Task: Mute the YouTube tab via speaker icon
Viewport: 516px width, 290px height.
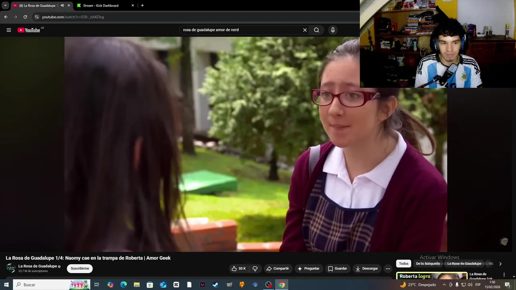Action: point(62,5)
